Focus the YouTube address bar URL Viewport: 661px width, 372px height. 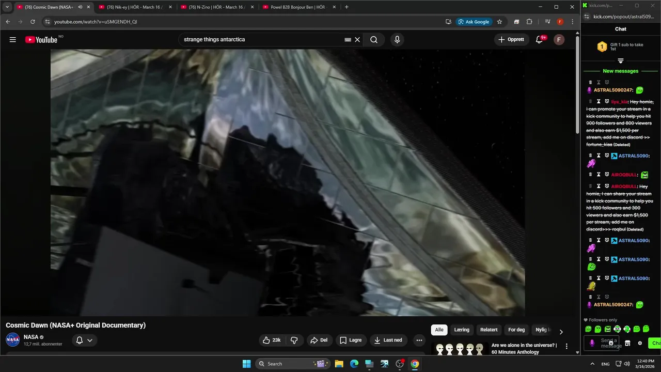click(x=96, y=22)
